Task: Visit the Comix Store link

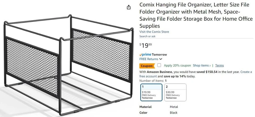Action: pos(154,32)
